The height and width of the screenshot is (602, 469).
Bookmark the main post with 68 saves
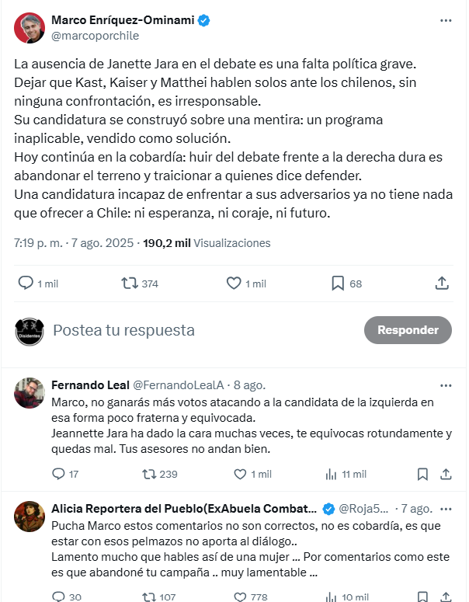point(338,284)
